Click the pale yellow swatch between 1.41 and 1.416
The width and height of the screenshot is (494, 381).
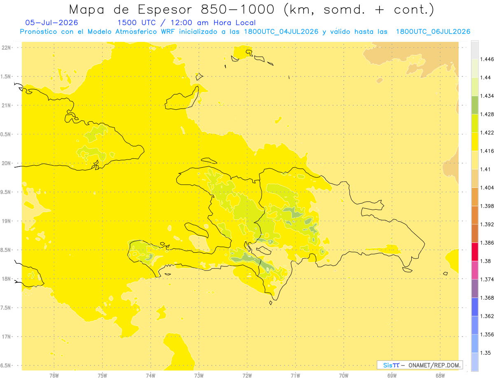tap(475, 160)
